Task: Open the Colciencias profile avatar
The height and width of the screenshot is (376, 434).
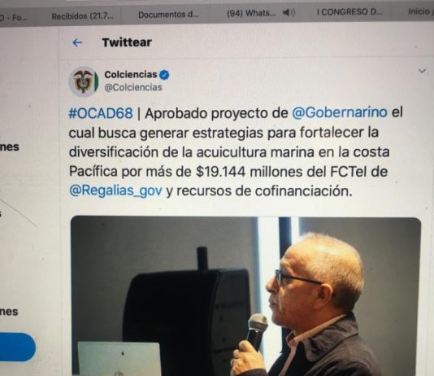Action: pyautogui.click(x=84, y=81)
